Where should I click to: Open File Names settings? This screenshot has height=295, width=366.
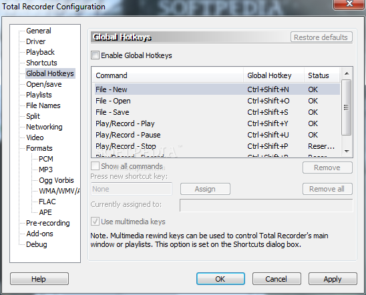click(x=43, y=105)
